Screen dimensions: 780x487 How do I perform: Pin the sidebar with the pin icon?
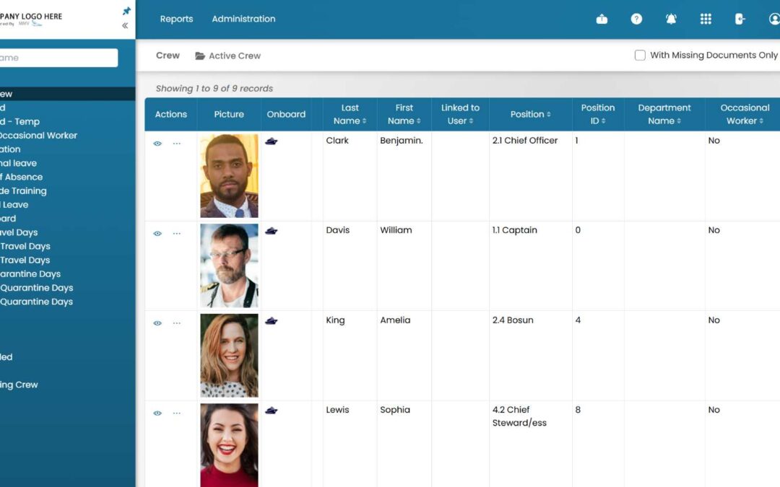coord(126,11)
